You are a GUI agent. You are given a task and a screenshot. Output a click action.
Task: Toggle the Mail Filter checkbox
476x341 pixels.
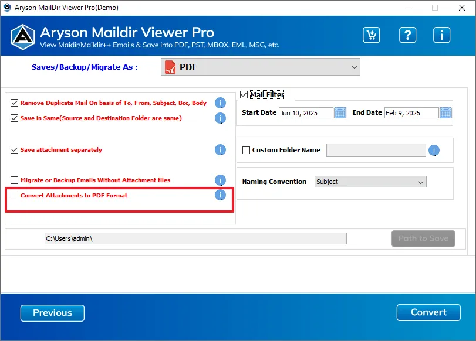point(244,94)
